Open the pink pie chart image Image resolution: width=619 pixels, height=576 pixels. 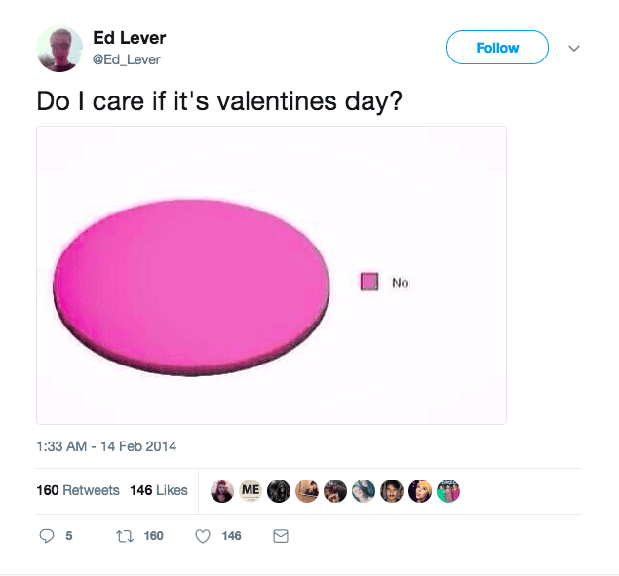click(x=271, y=275)
